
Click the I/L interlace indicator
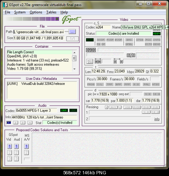100,84
